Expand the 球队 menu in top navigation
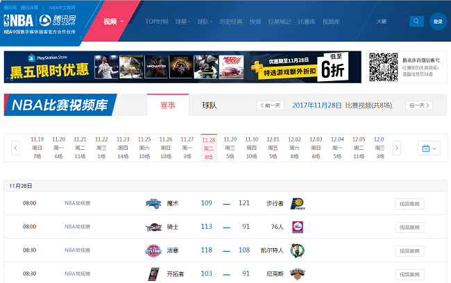This screenshot has height=283, width=451. 204,22
